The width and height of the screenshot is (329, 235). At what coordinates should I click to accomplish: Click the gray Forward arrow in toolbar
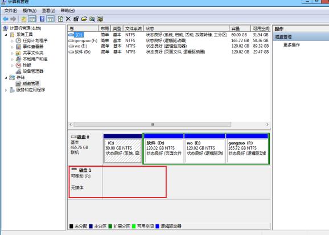[x=13, y=19]
